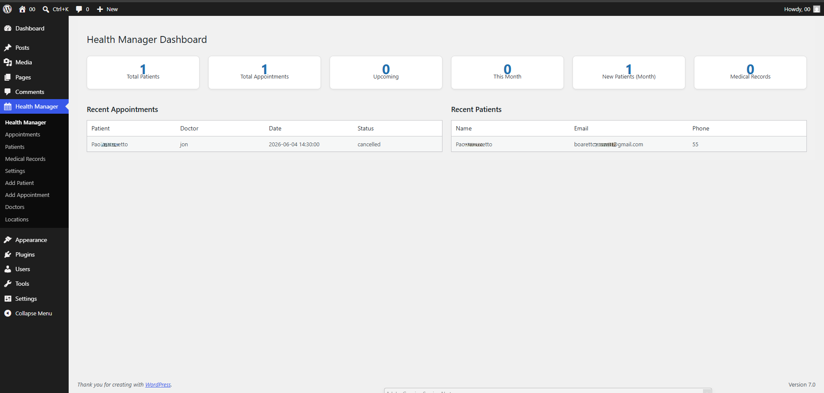Image resolution: width=824 pixels, height=393 pixels.
Task: Go to Appointments submenu page
Action: coord(22,134)
